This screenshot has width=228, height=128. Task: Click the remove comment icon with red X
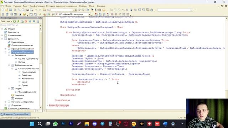(45, 14)
